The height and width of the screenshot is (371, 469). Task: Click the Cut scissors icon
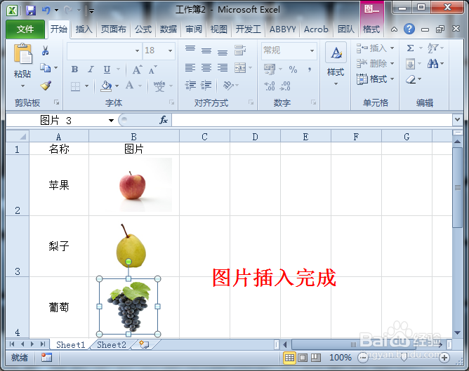coord(45,50)
